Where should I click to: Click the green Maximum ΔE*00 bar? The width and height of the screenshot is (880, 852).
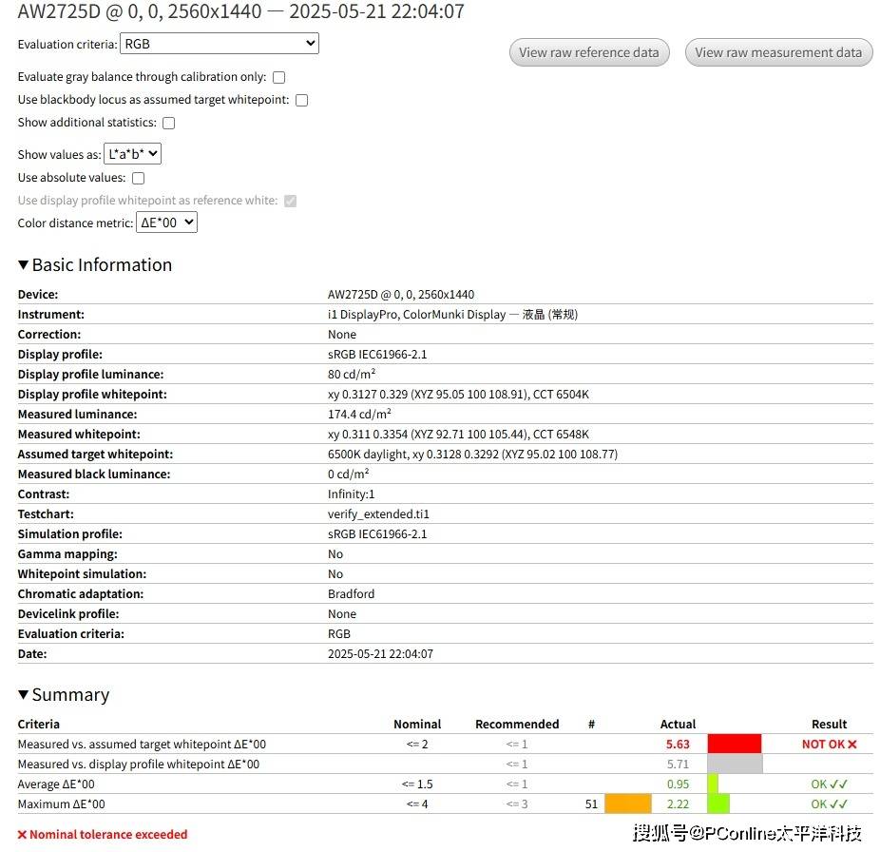tap(718, 804)
